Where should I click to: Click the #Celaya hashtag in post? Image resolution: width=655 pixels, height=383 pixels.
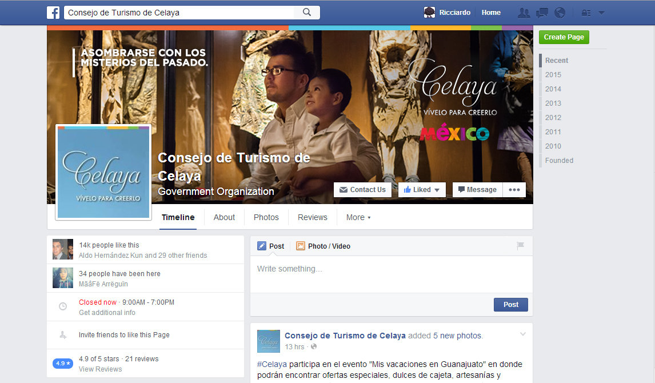coord(272,364)
